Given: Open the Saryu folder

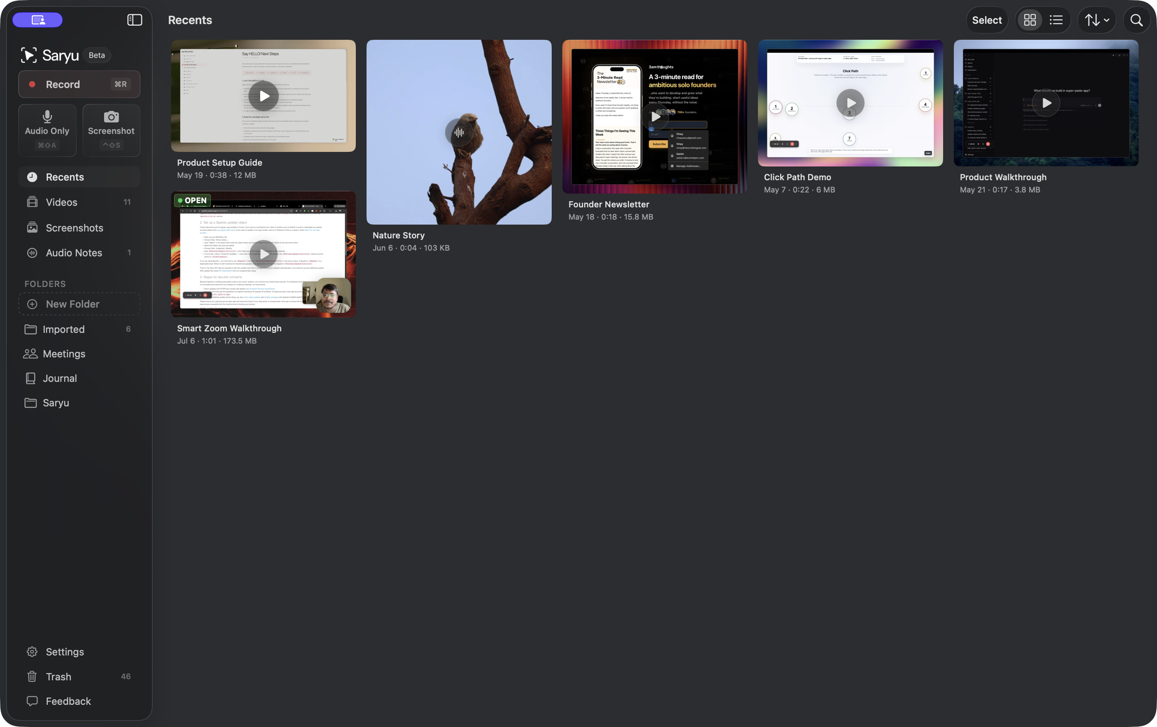Looking at the screenshot, I should [79, 403].
